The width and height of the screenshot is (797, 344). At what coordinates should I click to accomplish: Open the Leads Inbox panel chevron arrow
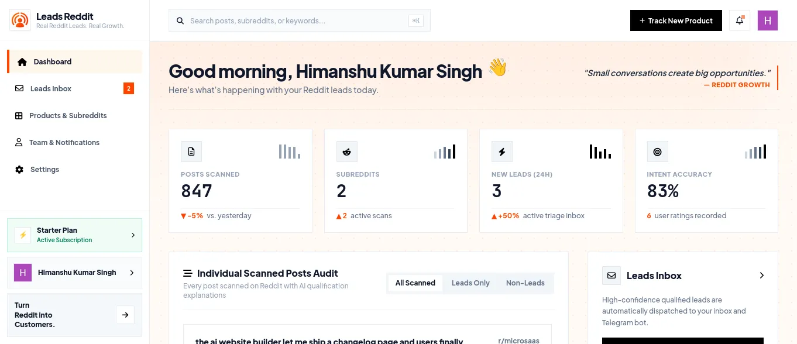coord(761,275)
